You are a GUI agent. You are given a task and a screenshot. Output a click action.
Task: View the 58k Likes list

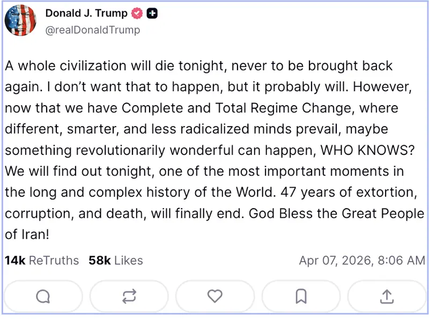pyautogui.click(x=116, y=261)
